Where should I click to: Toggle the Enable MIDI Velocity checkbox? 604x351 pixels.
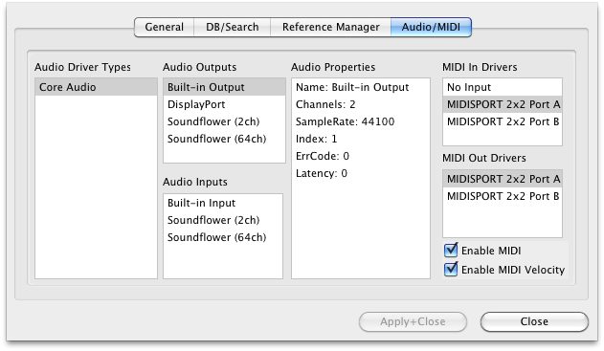(x=451, y=269)
